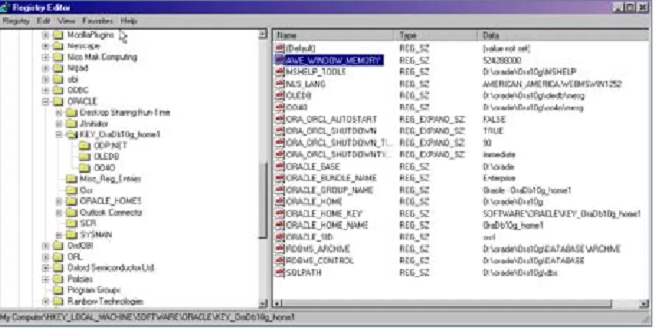Click the RDBMS_ARCHIVE string icon

(279, 249)
